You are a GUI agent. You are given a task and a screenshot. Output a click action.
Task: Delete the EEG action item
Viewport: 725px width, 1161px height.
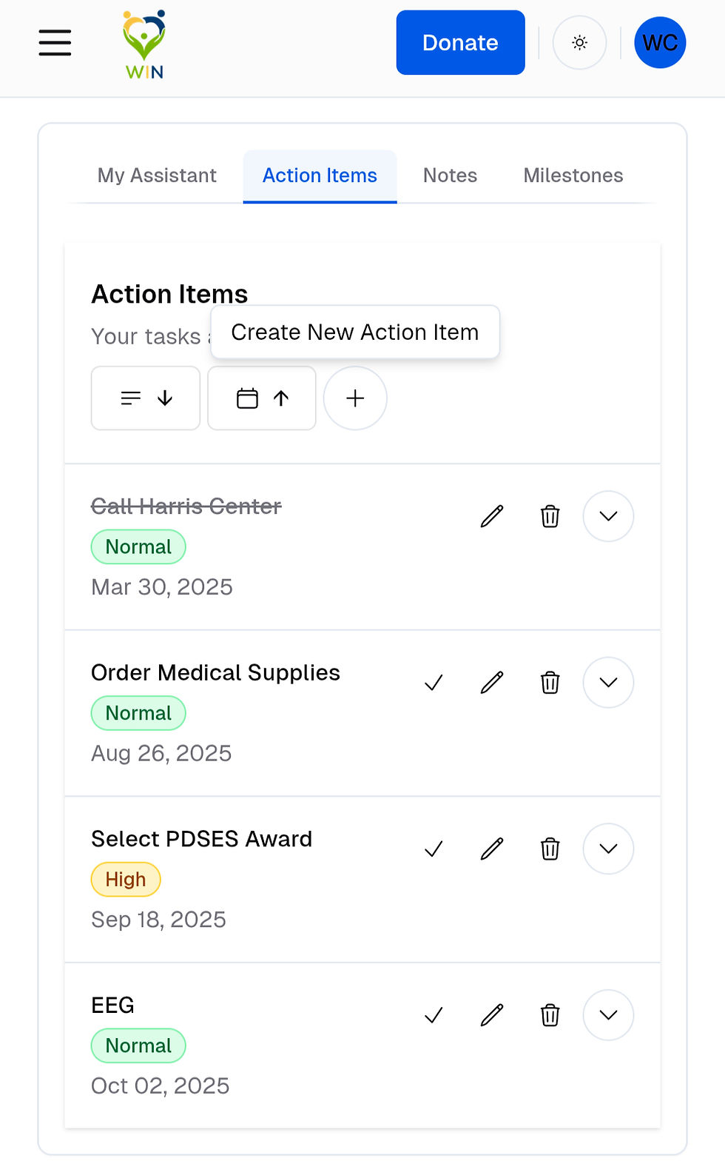(x=550, y=1015)
